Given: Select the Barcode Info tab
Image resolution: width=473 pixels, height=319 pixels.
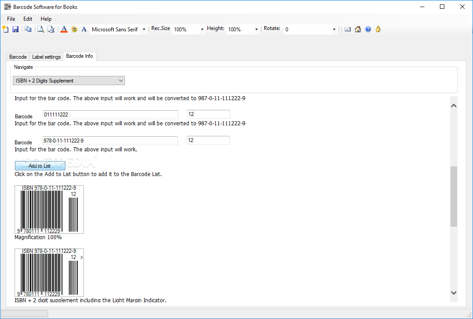Looking at the screenshot, I should [x=79, y=56].
